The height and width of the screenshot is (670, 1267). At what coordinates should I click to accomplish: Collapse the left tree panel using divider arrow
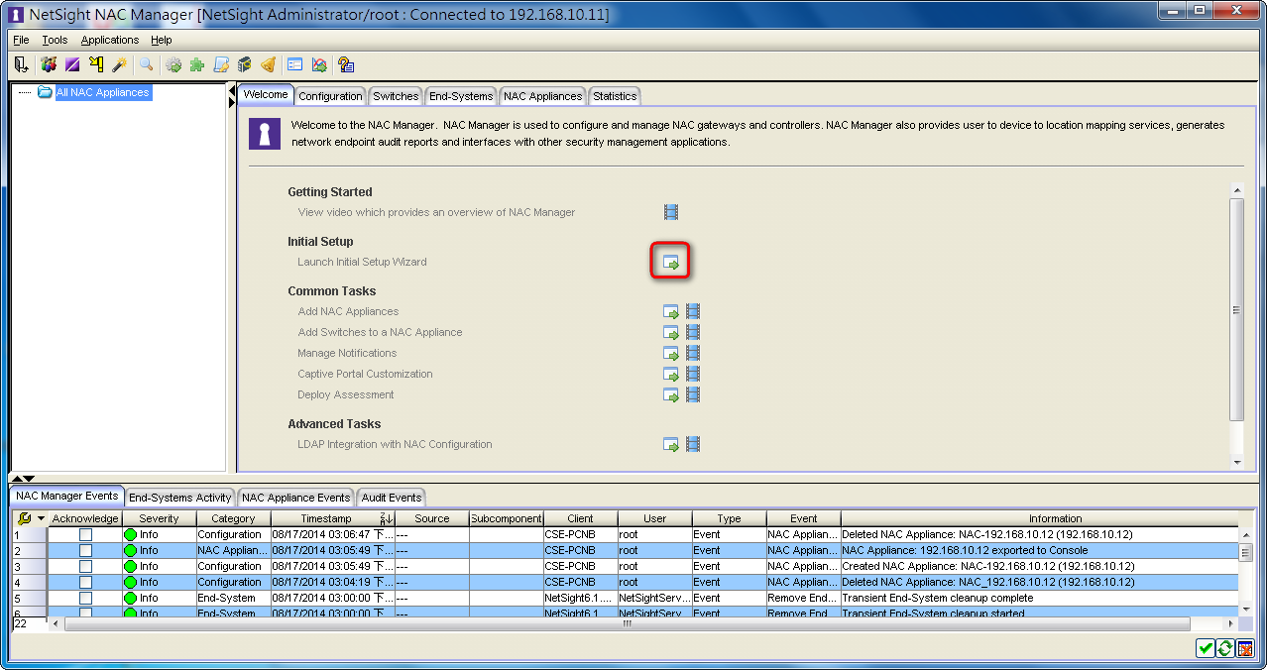pyautogui.click(x=232, y=89)
